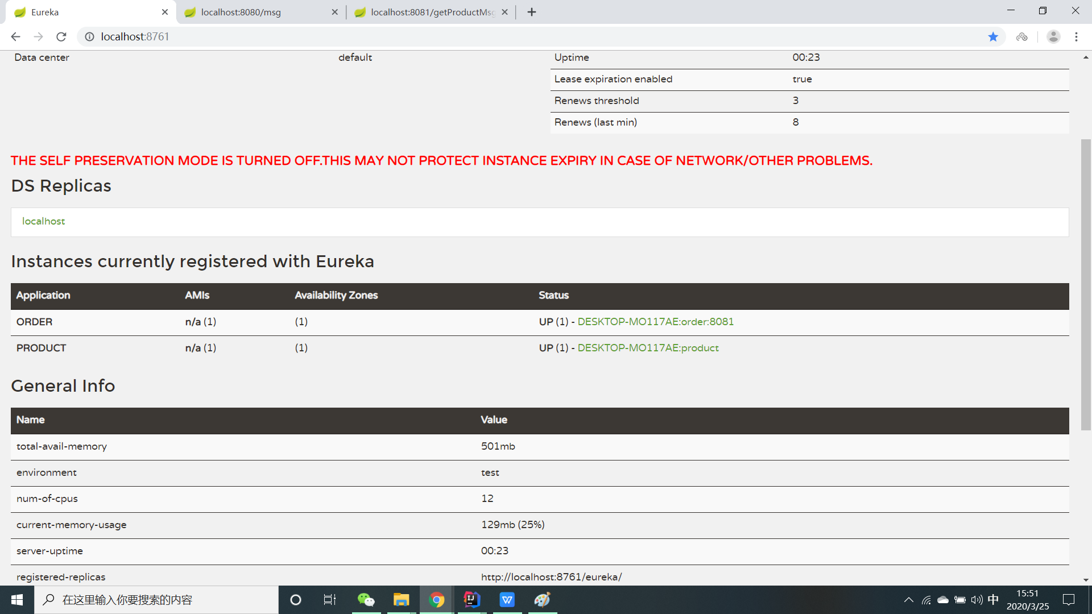Open a new browser tab

pos(532,12)
